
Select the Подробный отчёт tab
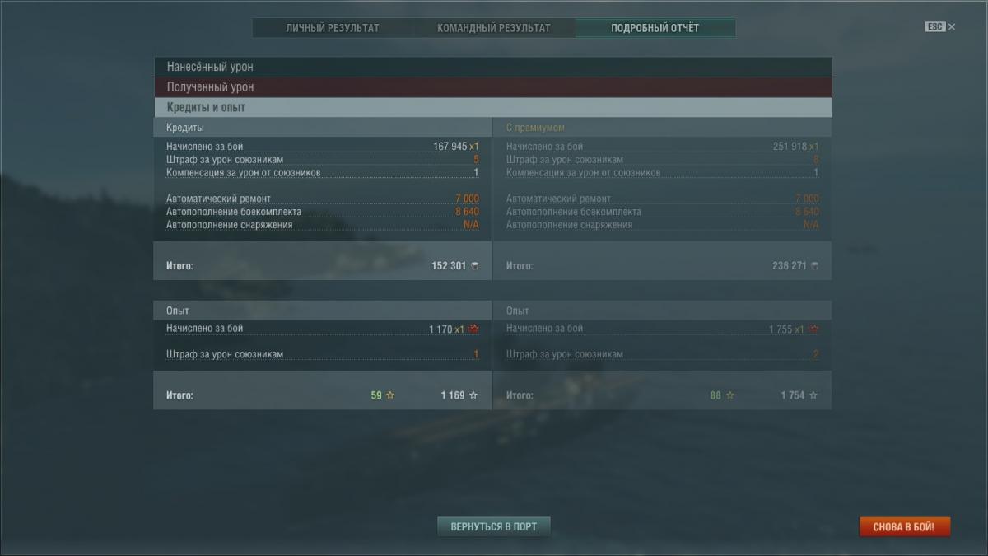click(x=655, y=28)
